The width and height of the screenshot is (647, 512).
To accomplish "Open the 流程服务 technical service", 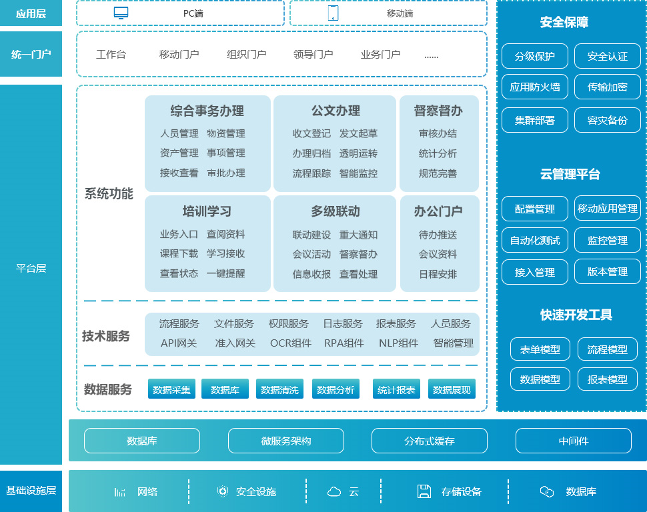I will point(179,324).
